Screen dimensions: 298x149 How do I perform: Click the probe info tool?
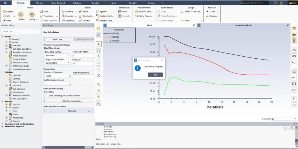98,76
